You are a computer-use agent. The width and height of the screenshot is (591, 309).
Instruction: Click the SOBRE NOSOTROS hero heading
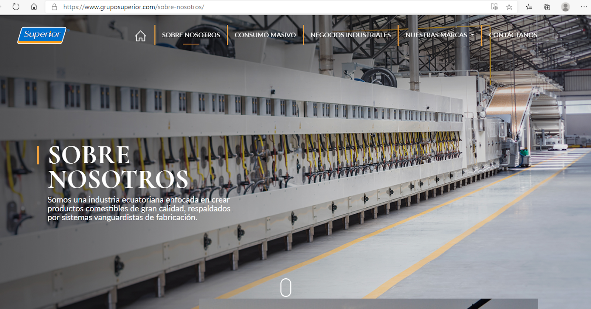(118, 167)
